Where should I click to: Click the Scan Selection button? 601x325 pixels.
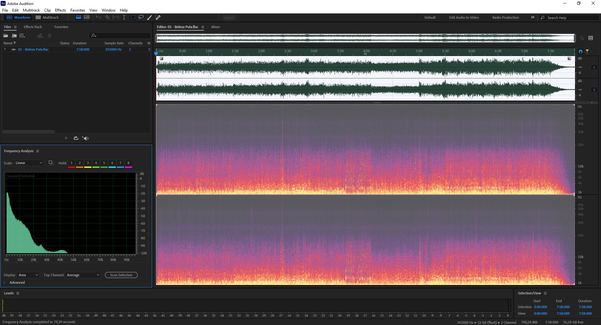121,275
